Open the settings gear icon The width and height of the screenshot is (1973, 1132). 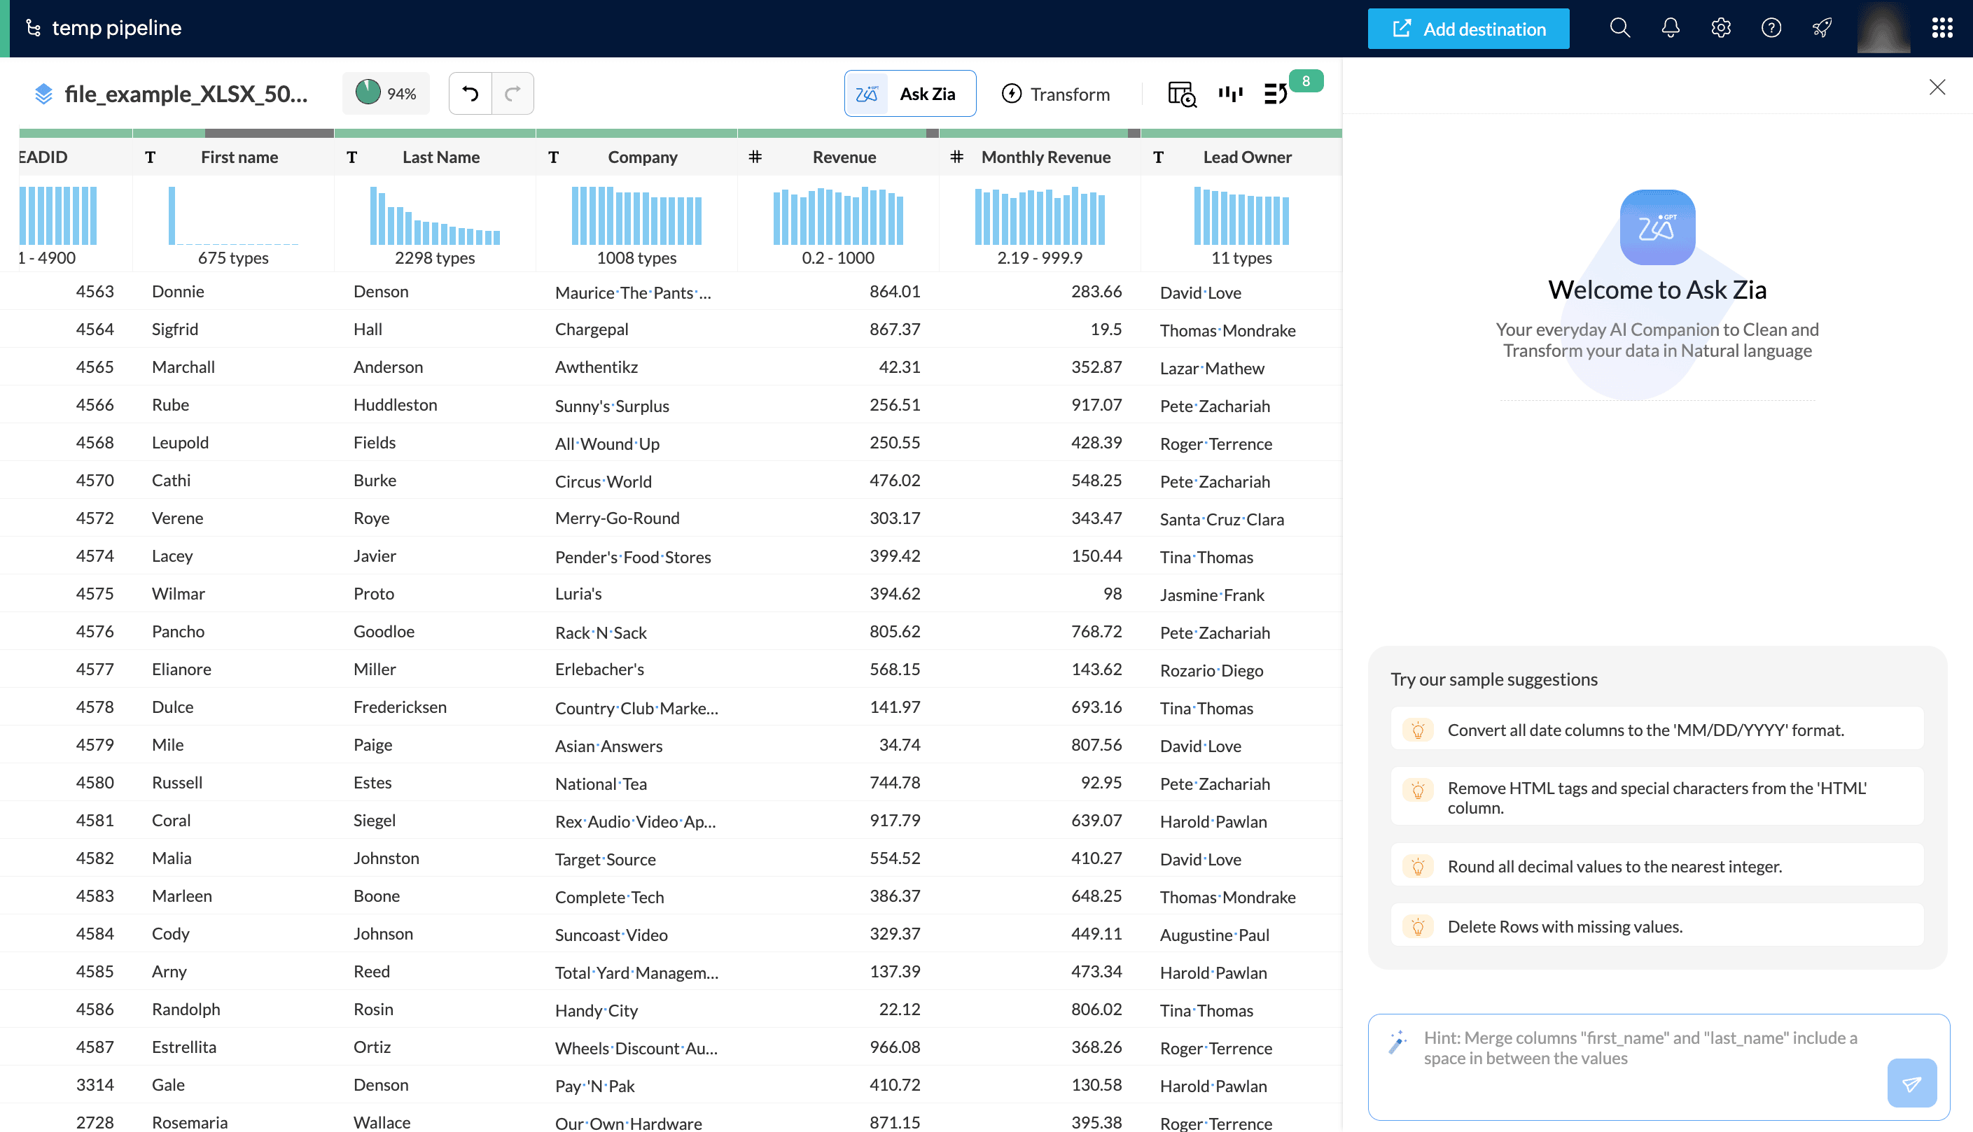[1721, 29]
